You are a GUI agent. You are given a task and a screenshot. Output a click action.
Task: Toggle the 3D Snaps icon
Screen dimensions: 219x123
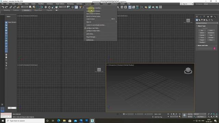pyautogui.click(x=80, y=7)
